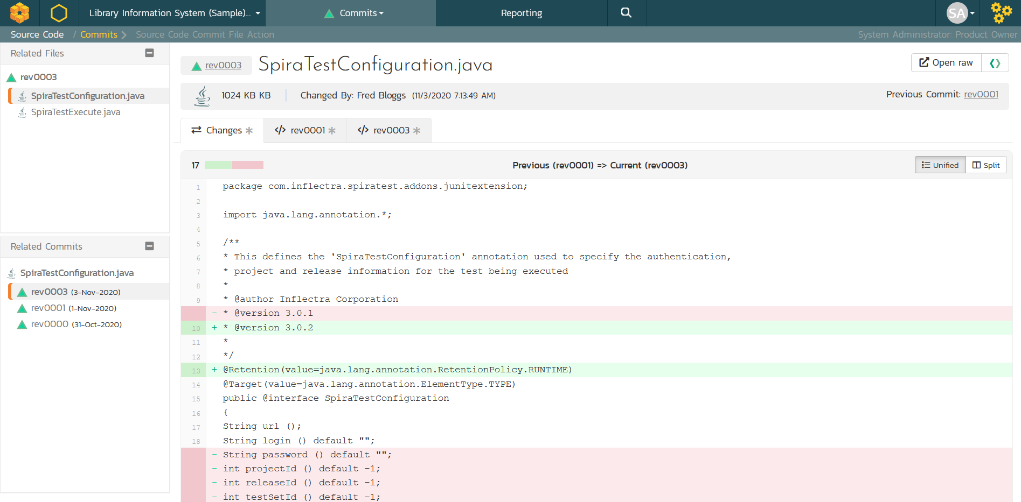Collapse the Related Commits panel
This screenshot has width=1021, height=502.
150,246
